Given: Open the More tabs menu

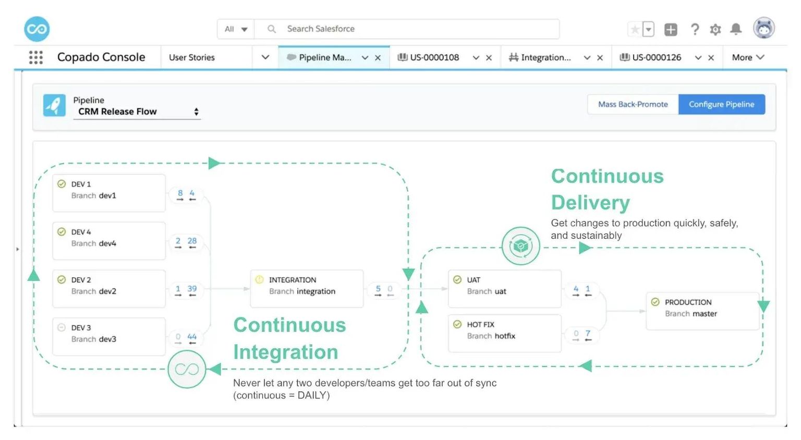Looking at the screenshot, I should [x=748, y=57].
